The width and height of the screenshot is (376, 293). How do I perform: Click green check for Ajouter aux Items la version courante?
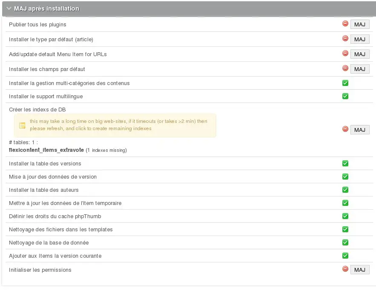point(345,256)
